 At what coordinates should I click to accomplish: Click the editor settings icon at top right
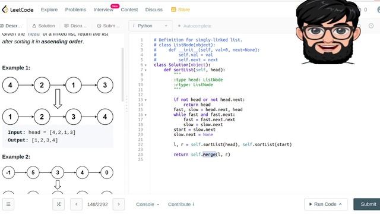pos(371,26)
